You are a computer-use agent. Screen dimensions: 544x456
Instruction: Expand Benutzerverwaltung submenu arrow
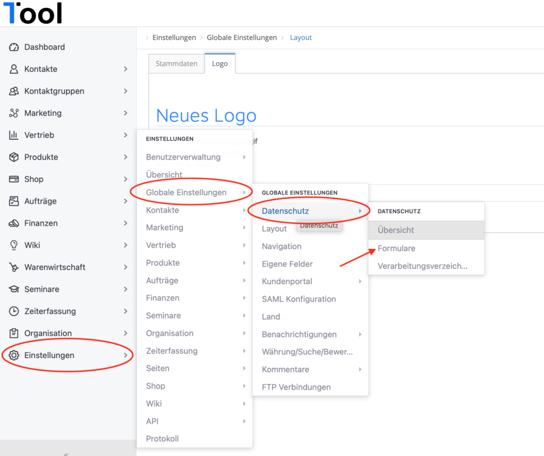click(x=244, y=157)
